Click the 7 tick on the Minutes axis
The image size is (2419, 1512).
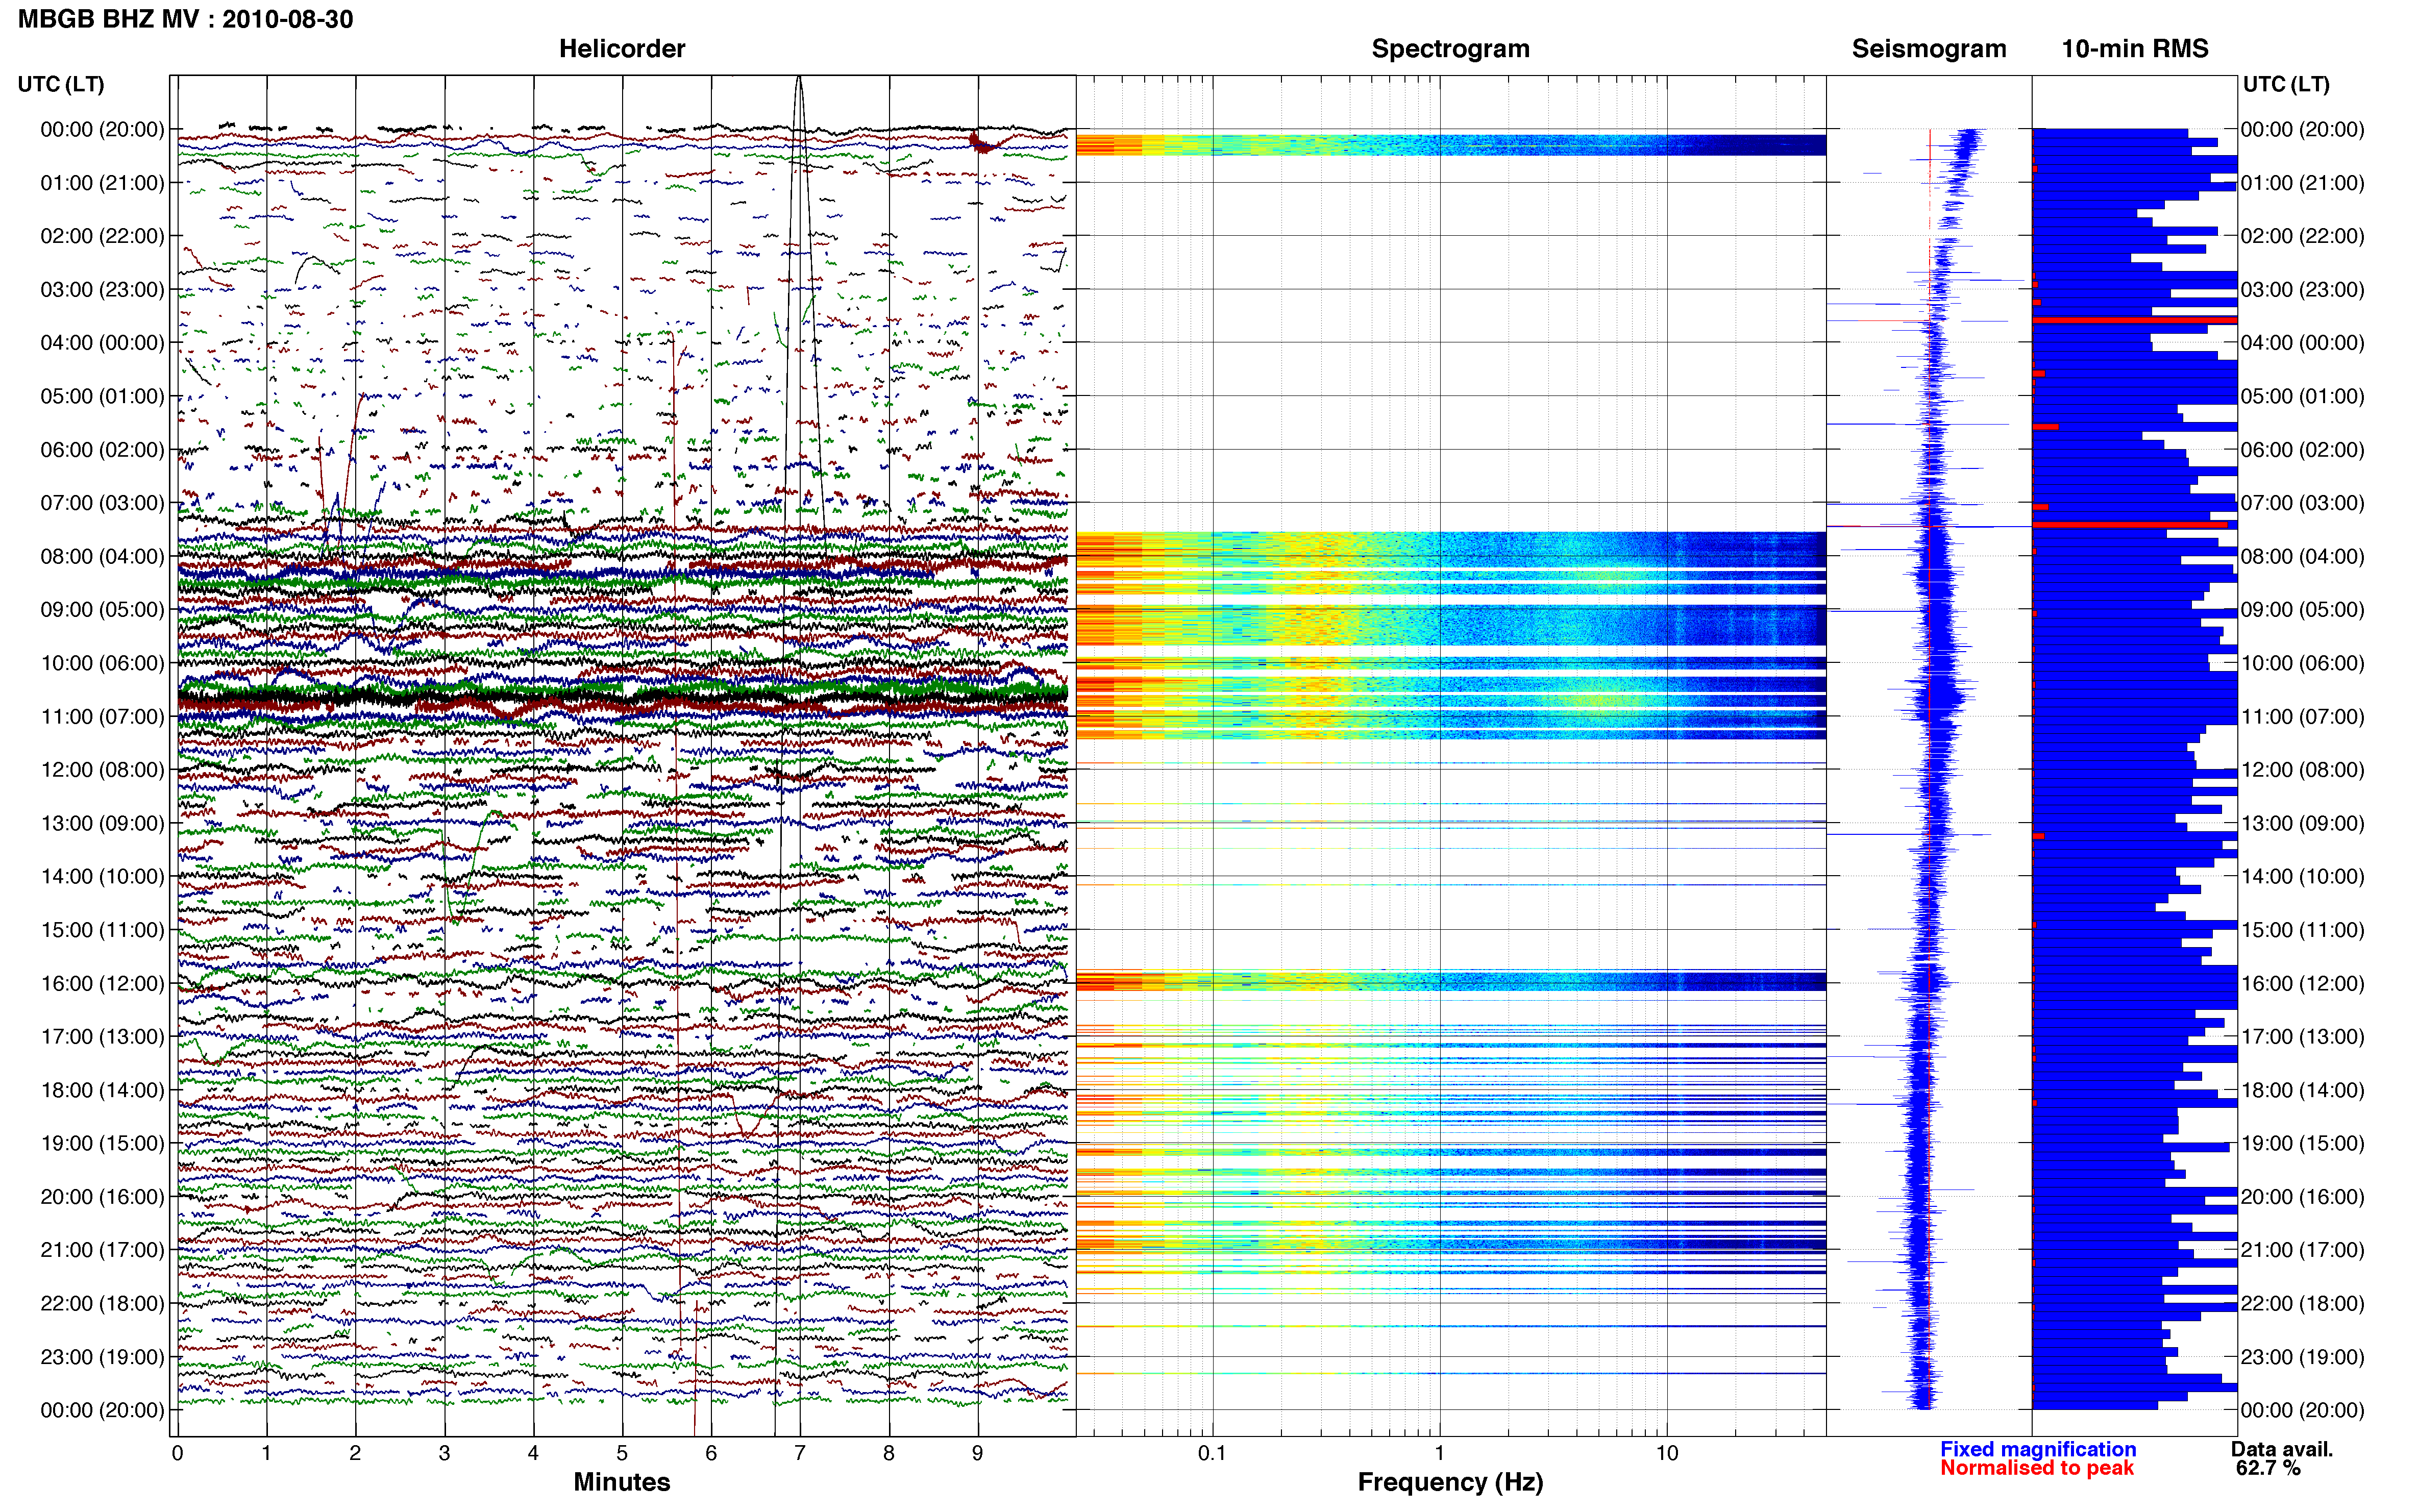pyautogui.click(x=800, y=1453)
